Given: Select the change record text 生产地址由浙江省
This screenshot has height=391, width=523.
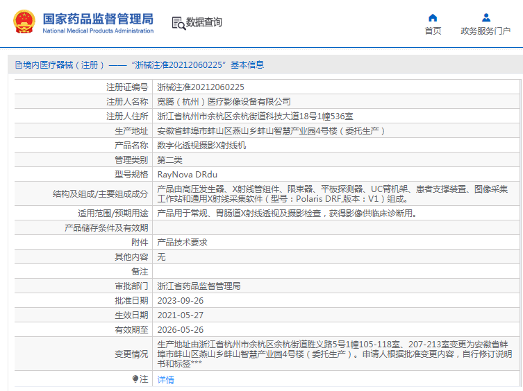Looking at the screenshot, I should tap(335, 354).
